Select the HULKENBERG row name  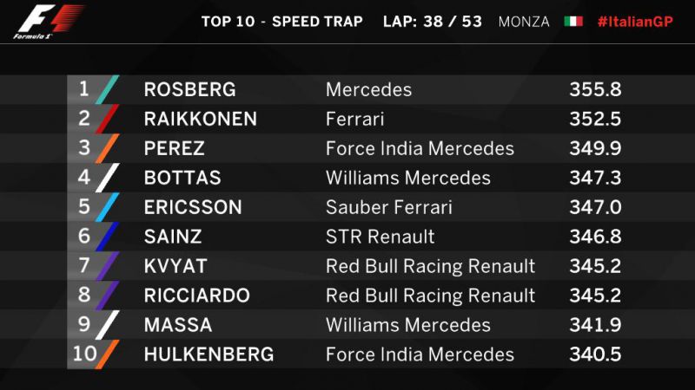[x=208, y=354]
